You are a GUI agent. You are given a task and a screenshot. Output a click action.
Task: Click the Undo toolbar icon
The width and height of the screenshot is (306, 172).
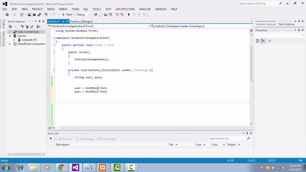46,15
